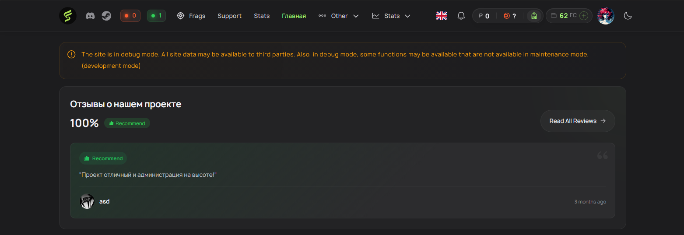Go to the Frags page

(x=191, y=16)
